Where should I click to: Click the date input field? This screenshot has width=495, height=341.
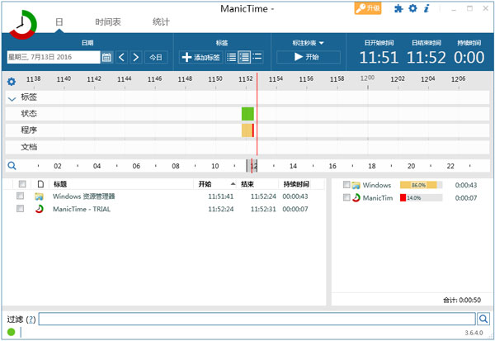(x=54, y=57)
